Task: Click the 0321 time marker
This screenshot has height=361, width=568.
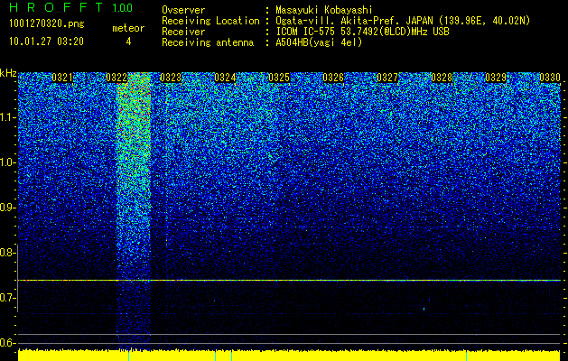Action: point(62,78)
